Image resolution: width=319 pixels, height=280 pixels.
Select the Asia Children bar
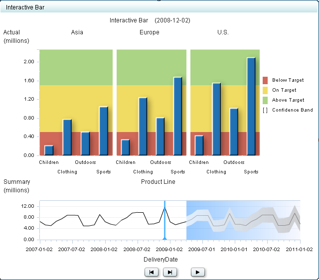coord(48,150)
